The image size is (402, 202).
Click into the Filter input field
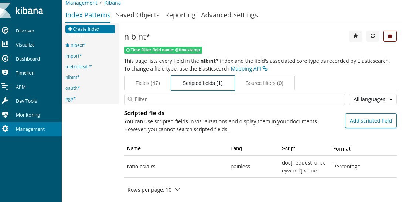coord(235,99)
